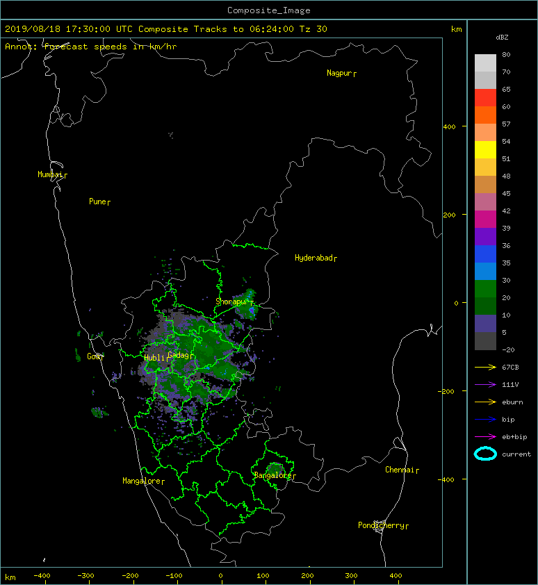Select the 80 dBZ light grey swatch
This screenshot has width=538, height=585.
pos(485,63)
